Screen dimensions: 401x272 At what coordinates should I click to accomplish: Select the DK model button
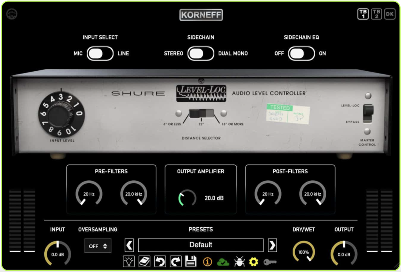390,14
